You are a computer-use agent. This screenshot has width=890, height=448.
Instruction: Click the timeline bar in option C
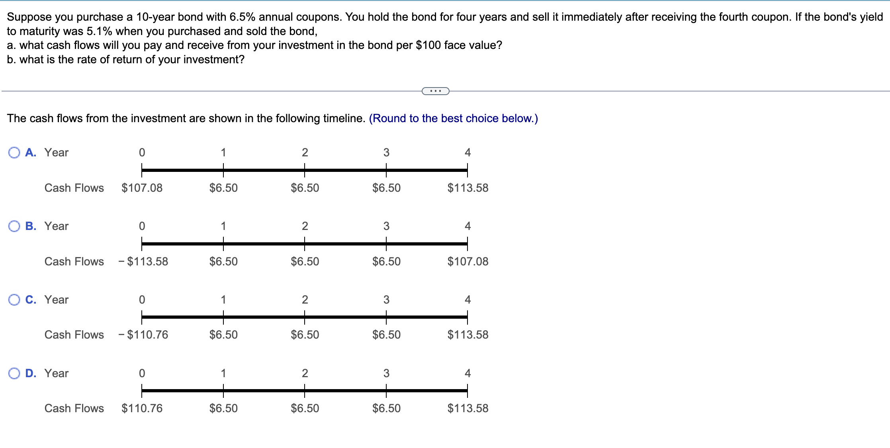305,316
